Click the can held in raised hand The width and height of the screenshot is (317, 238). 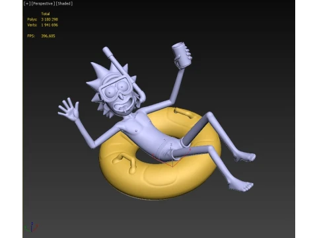tap(181, 55)
